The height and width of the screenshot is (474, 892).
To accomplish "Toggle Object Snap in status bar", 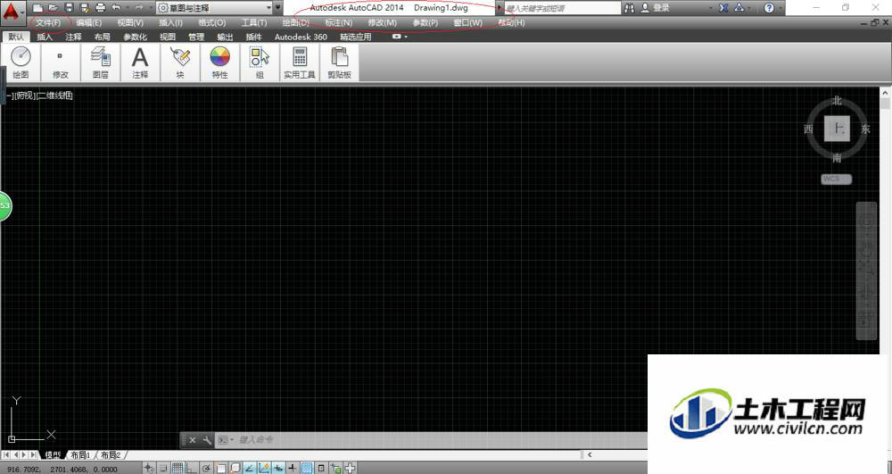I will [x=220, y=468].
